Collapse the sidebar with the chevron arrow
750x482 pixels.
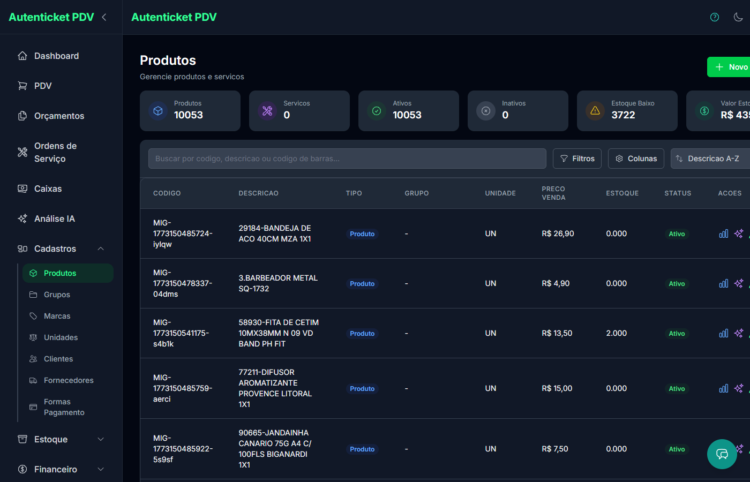pyautogui.click(x=104, y=17)
